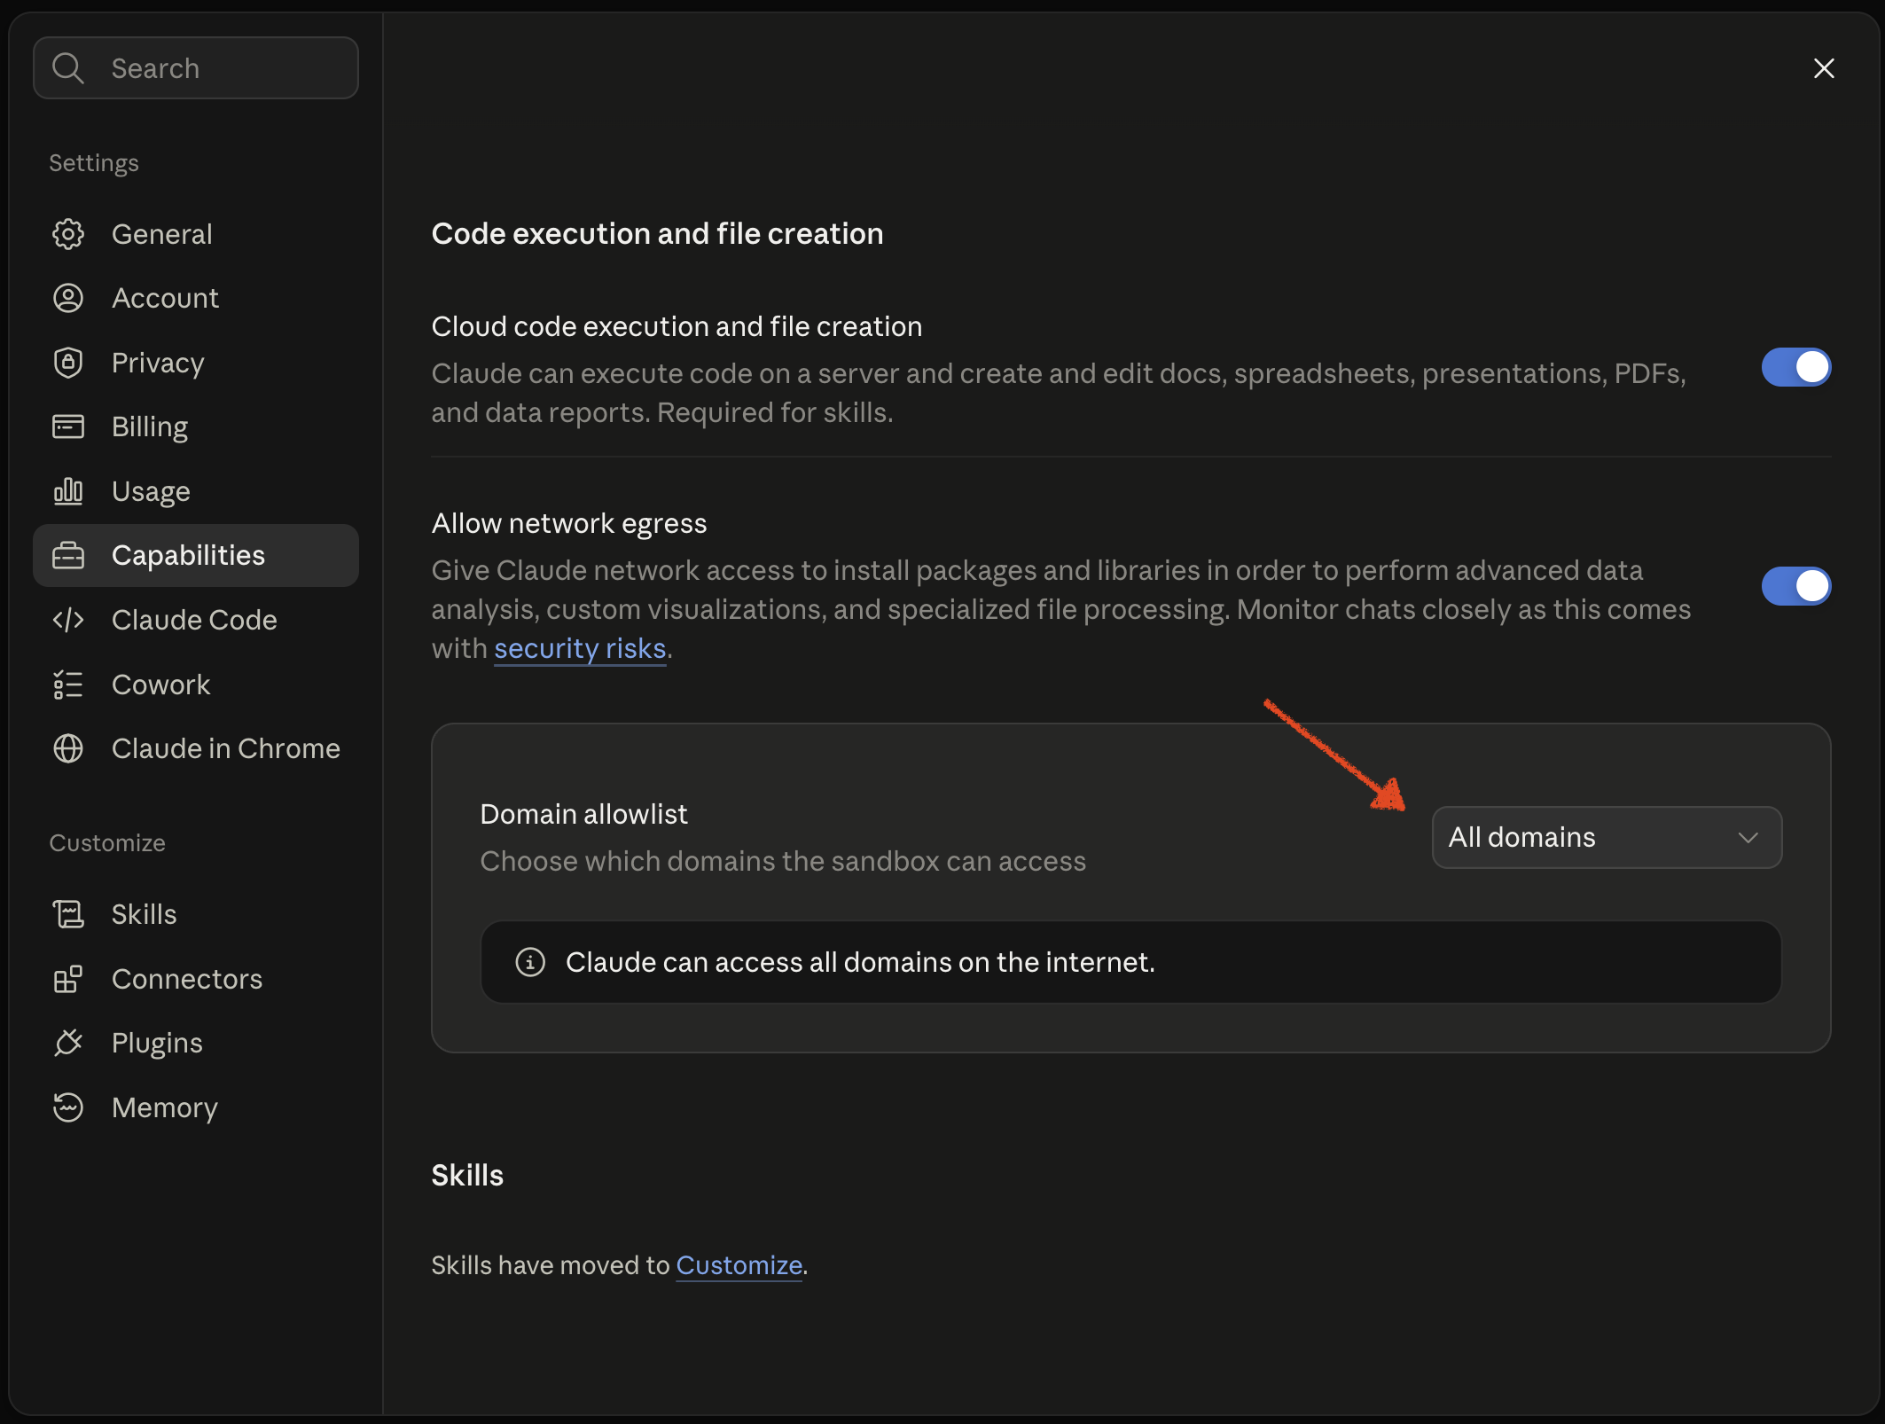This screenshot has height=1424, width=1885.
Task: Click the Usage bar chart icon
Action: point(68,491)
